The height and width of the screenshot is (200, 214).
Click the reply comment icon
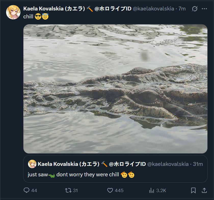pos(26,190)
